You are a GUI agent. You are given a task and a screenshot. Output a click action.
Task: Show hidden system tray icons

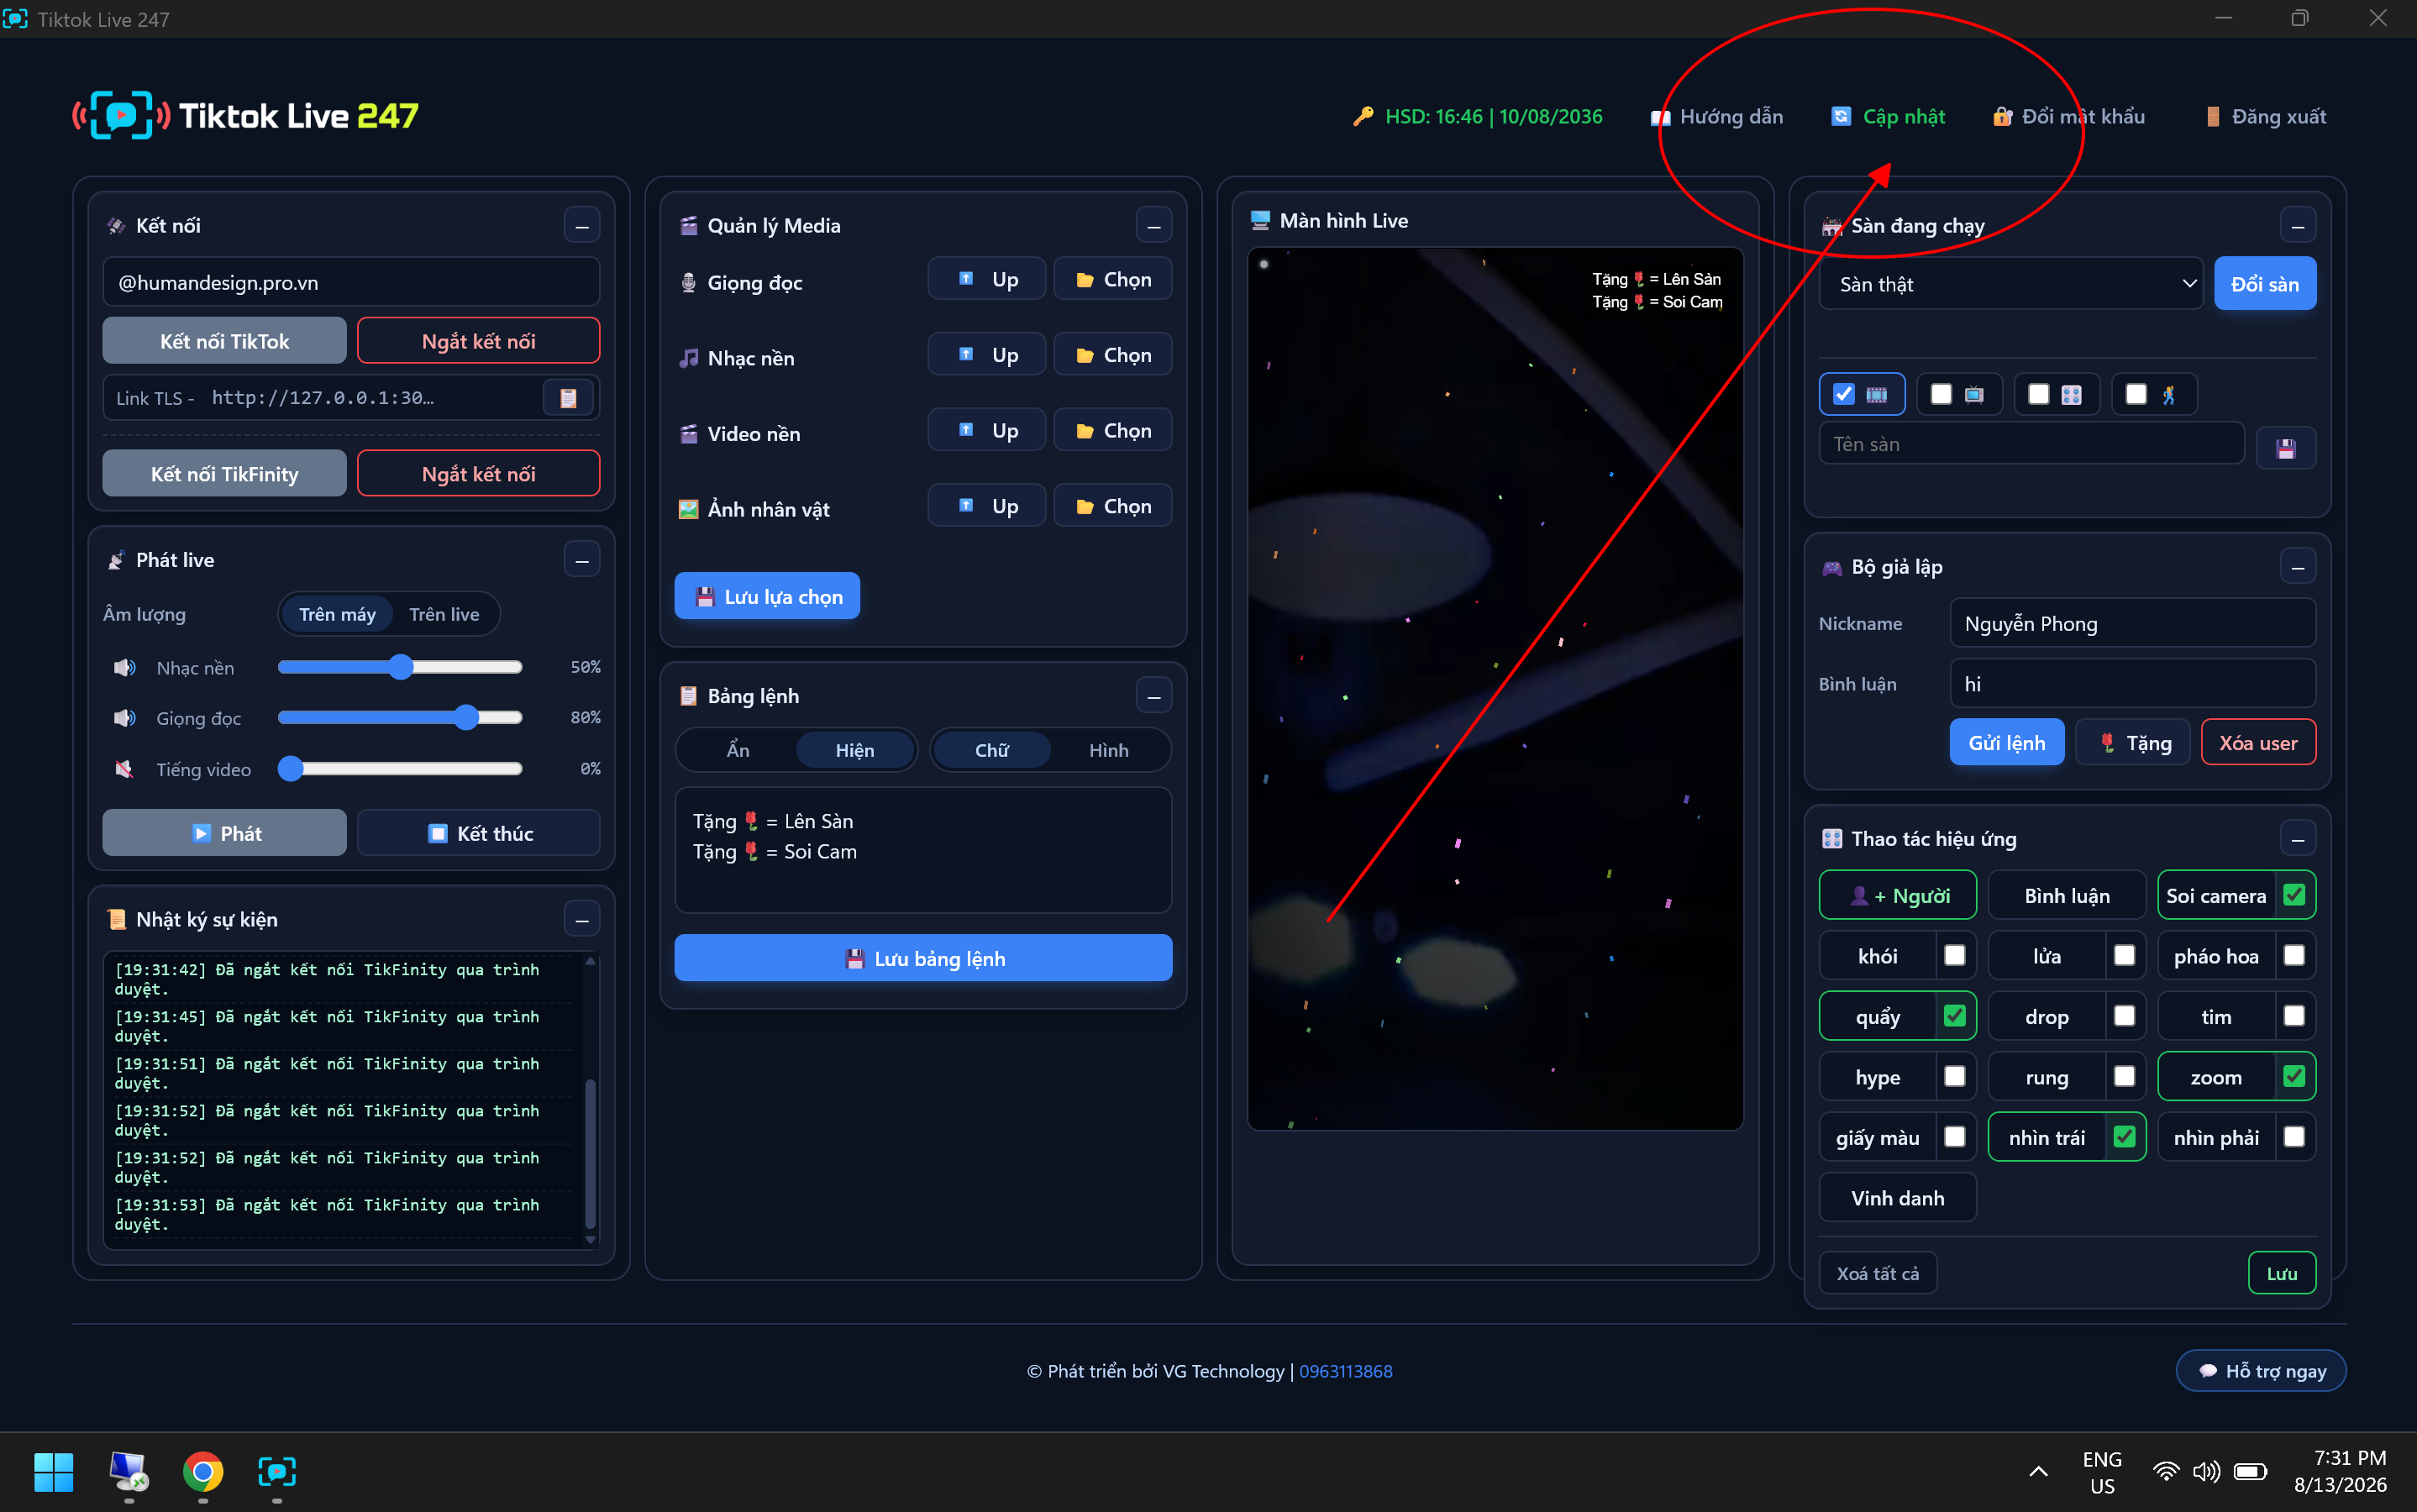[x=2038, y=1471]
